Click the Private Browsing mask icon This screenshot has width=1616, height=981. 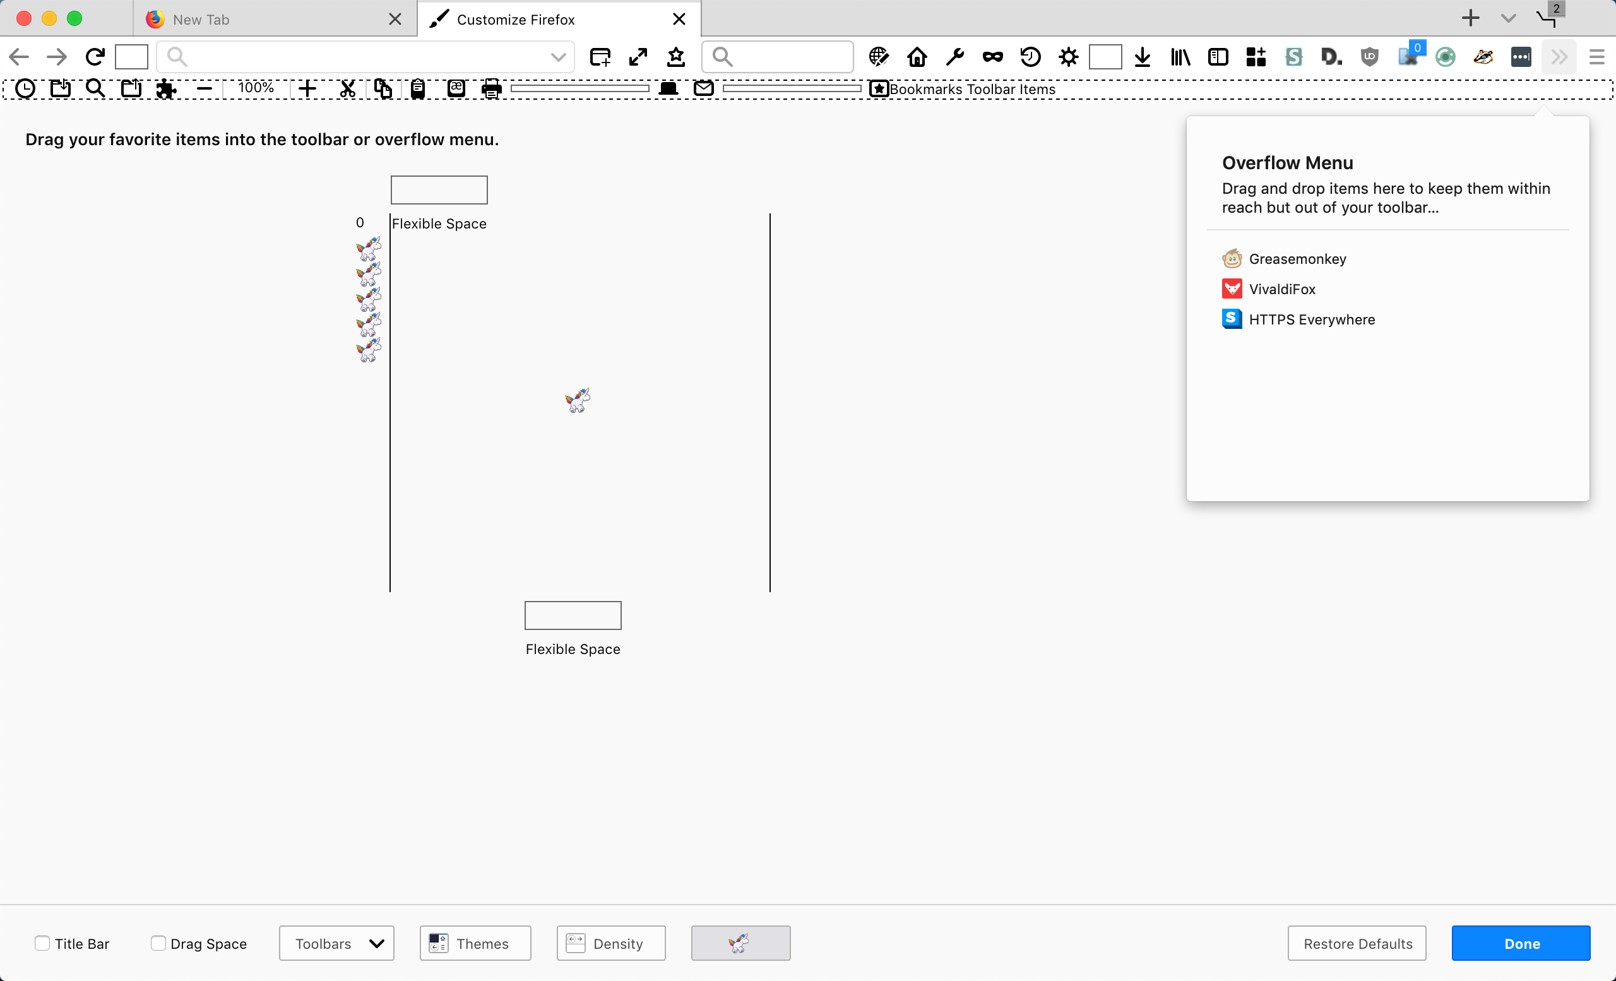click(993, 57)
